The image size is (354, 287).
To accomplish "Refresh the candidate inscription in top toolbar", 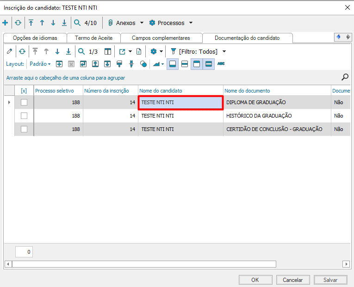I will click(x=18, y=23).
